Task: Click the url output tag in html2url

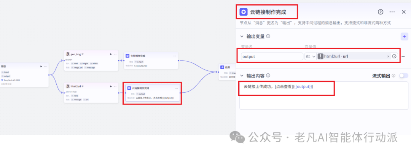Action: [86, 100]
